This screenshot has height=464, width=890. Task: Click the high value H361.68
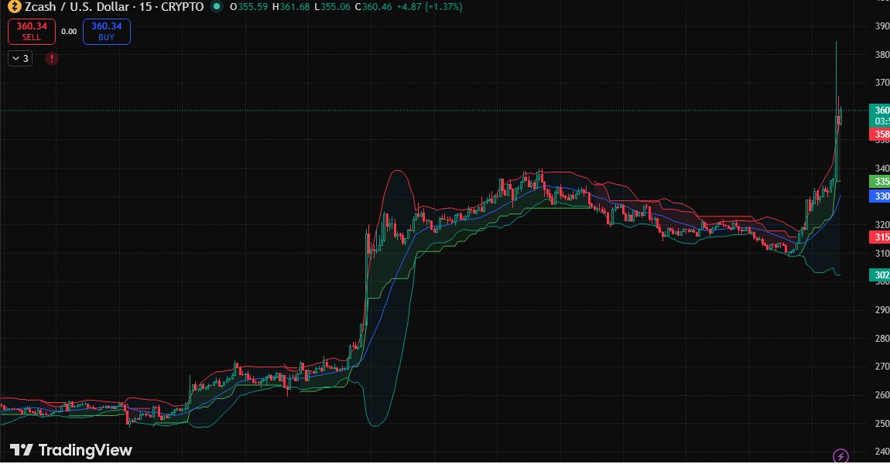[291, 7]
